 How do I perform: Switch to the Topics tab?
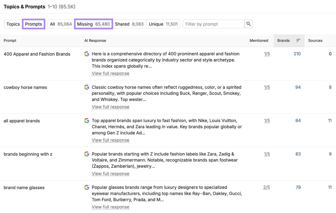pos(13,24)
